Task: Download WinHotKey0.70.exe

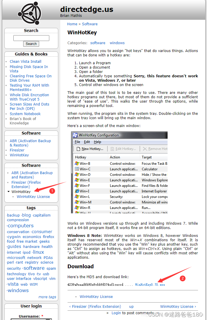Action: pos(150,285)
